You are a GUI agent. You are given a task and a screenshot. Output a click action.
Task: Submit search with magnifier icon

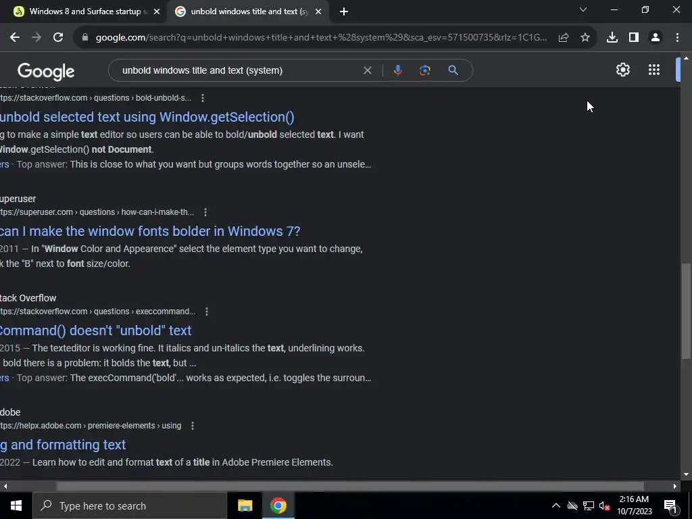[453, 70]
